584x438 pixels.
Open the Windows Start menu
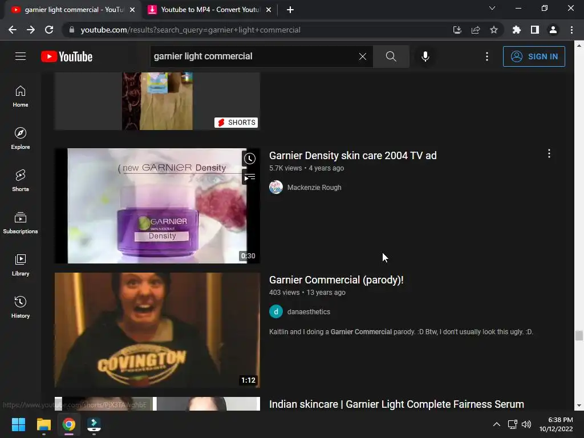click(18, 424)
